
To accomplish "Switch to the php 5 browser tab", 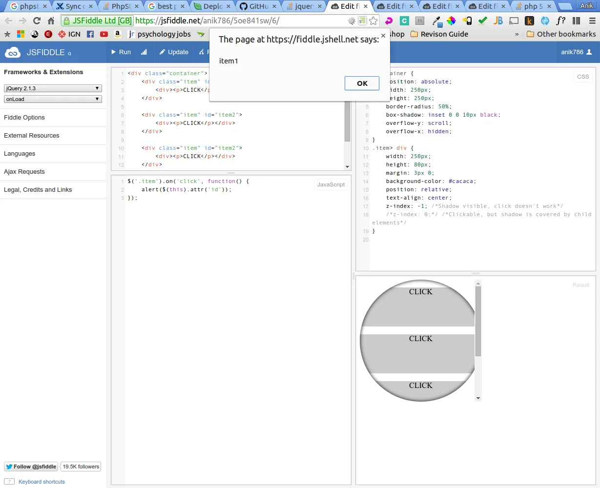I will (533, 6).
